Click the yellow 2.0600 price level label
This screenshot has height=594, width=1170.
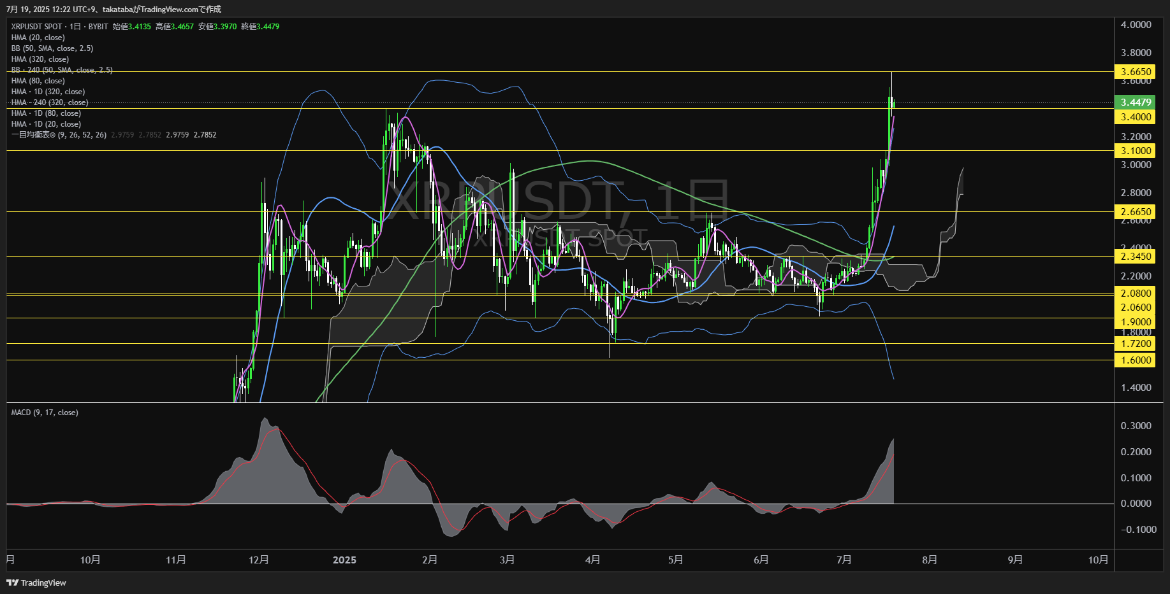1136,308
